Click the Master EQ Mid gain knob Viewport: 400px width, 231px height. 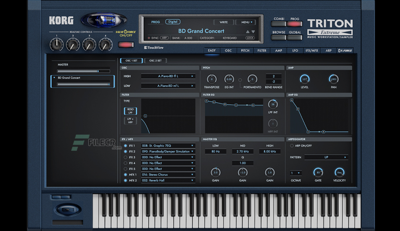pos(243,172)
